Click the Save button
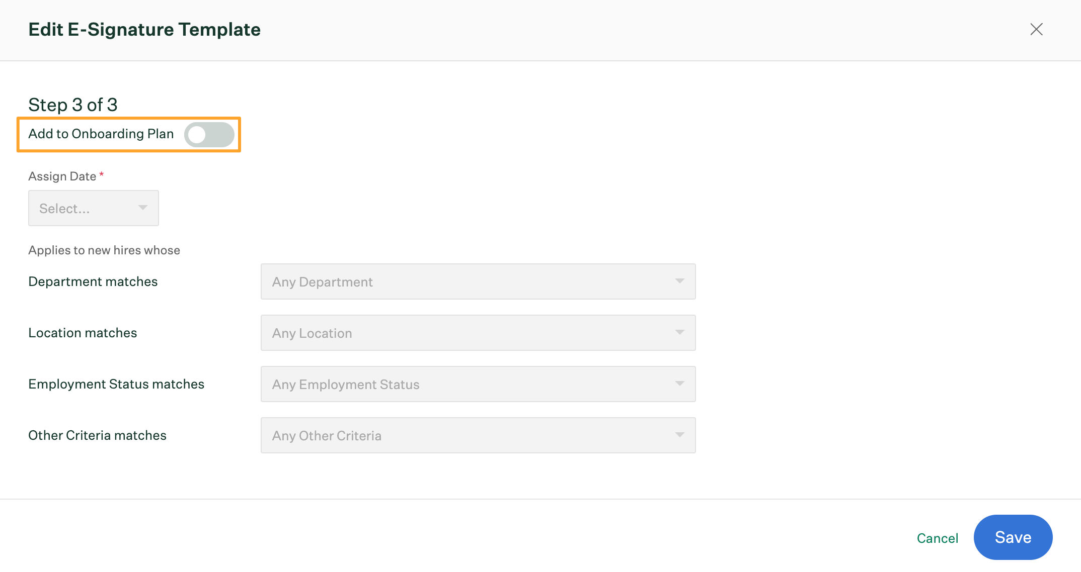The height and width of the screenshot is (572, 1081). (1013, 538)
